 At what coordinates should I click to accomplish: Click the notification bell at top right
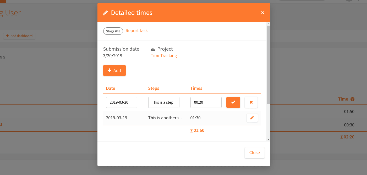tap(332, 1)
